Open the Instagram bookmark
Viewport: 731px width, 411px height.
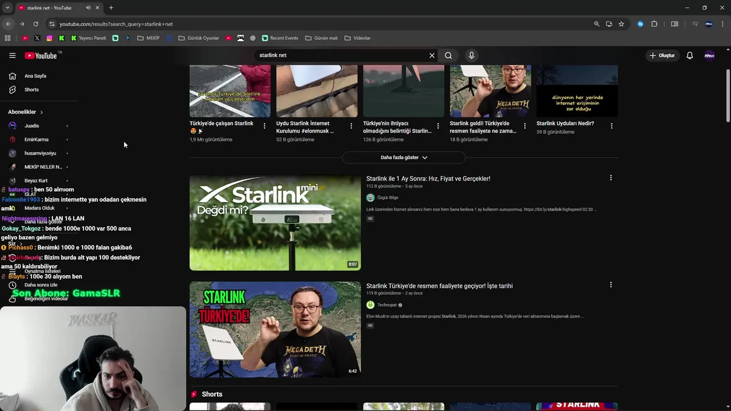click(x=50, y=38)
